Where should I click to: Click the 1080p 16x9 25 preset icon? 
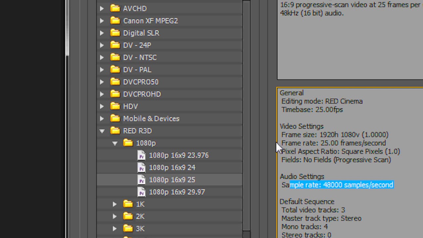point(141,180)
